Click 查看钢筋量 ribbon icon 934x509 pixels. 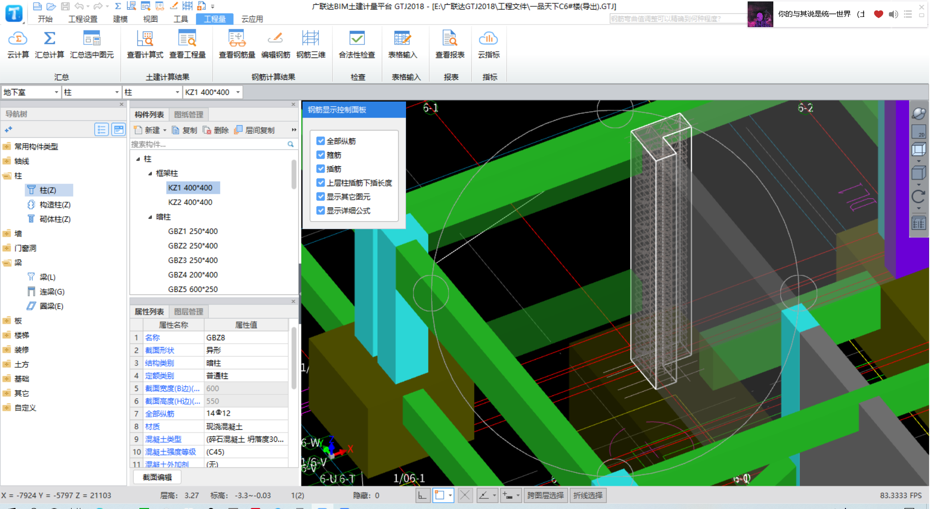[x=237, y=39]
